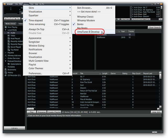Click the Subscriptions icon
Screen dimensions: 168x138
pyautogui.click(x=9, y=64)
